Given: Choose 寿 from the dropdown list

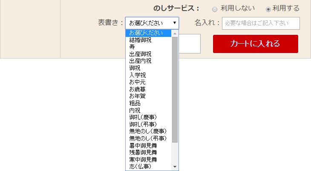Looking at the screenshot, I should point(148,47).
